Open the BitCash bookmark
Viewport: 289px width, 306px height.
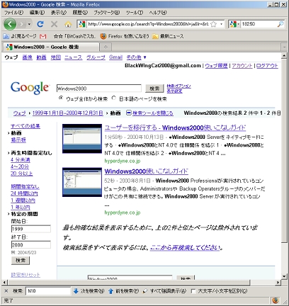[74, 36]
